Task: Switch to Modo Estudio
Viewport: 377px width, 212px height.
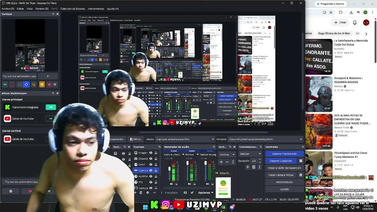Action: point(284,182)
